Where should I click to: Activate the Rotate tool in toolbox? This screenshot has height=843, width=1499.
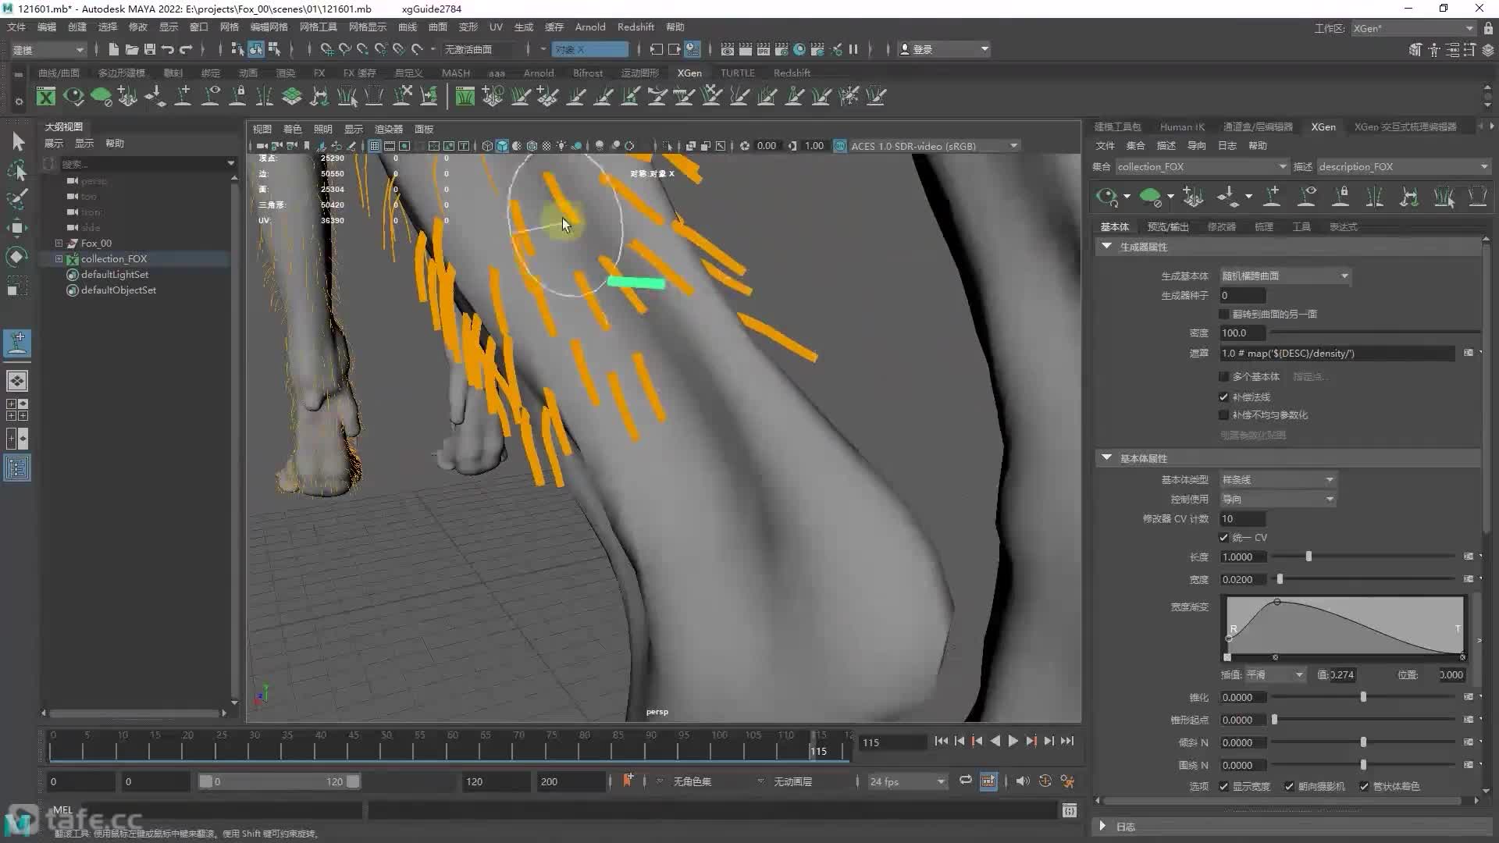pyautogui.click(x=17, y=257)
